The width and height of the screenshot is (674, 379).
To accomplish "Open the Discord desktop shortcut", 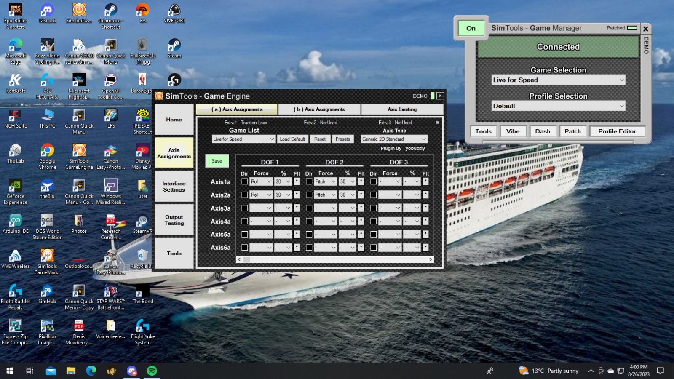I will click(x=47, y=11).
